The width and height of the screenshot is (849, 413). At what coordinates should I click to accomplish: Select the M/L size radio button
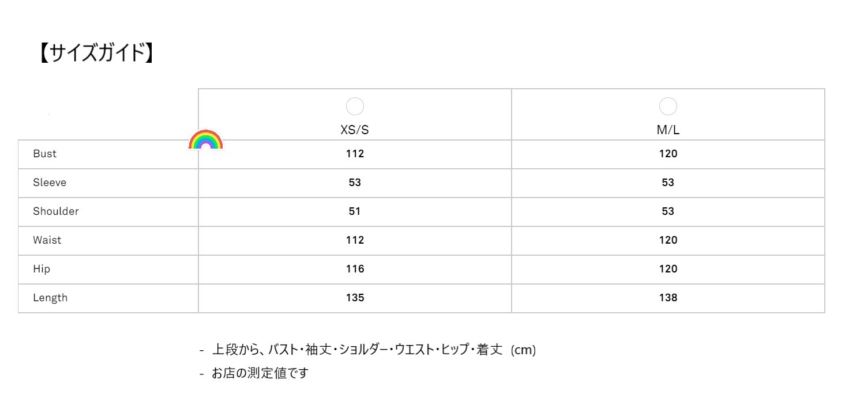coord(668,107)
